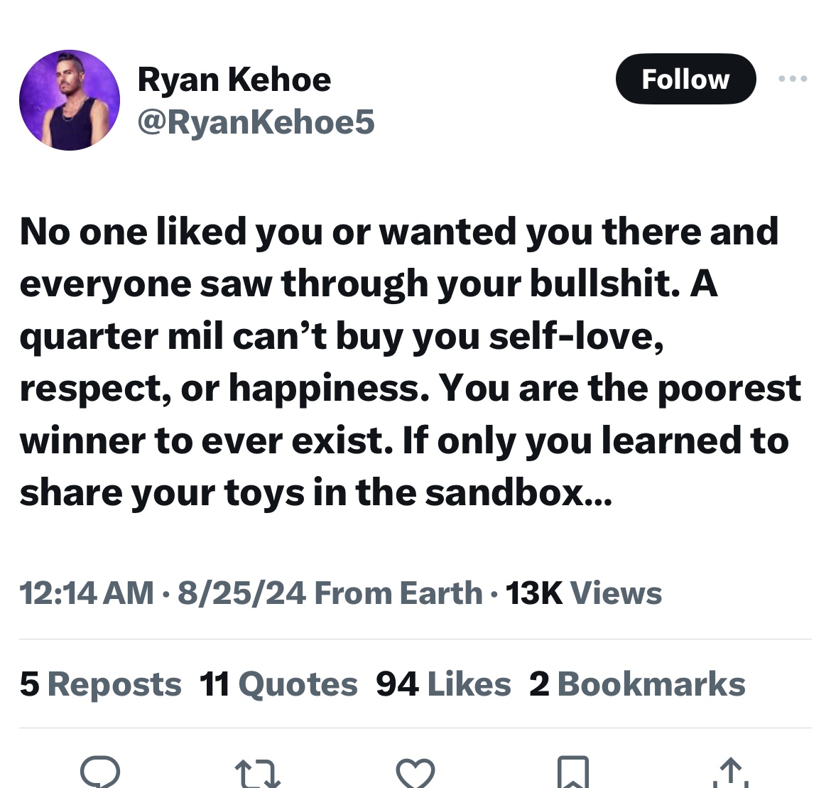Open the three-dot more options menu
831x788 pixels.
pyautogui.click(x=793, y=78)
